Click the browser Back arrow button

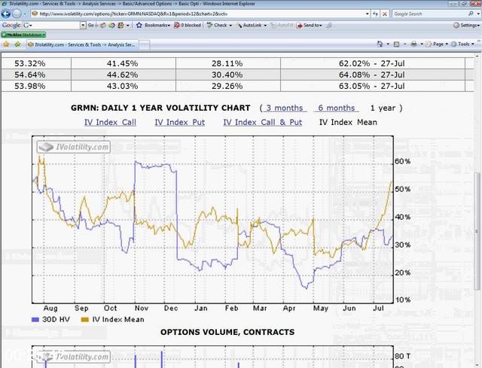(6, 14)
